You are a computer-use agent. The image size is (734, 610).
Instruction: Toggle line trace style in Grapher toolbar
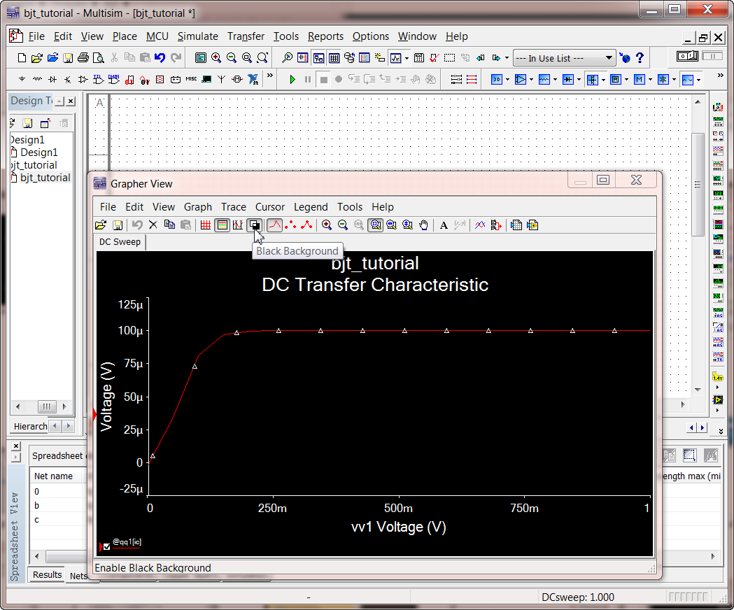[275, 225]
